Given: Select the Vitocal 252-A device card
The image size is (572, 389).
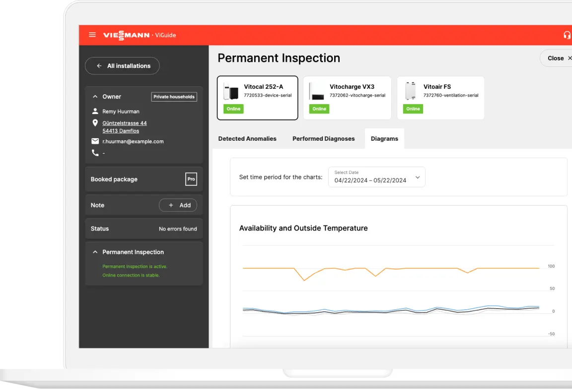Looking at the screenshot, I should [257, 98].
